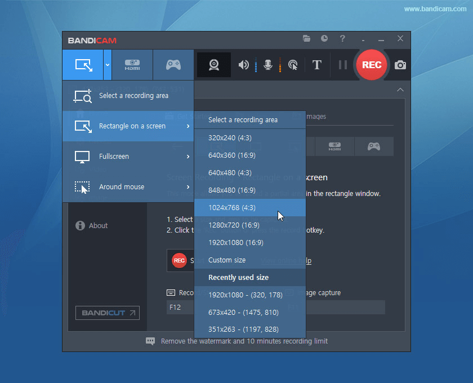Select 640x480 (4:3) size
The image size is (473, 383).
250,173
